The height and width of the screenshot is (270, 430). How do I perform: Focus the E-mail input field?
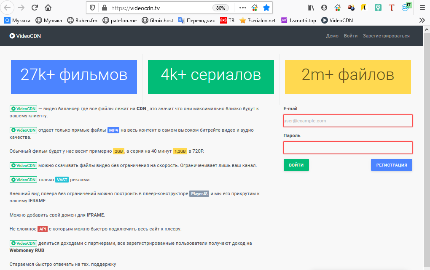pos(348,121)
